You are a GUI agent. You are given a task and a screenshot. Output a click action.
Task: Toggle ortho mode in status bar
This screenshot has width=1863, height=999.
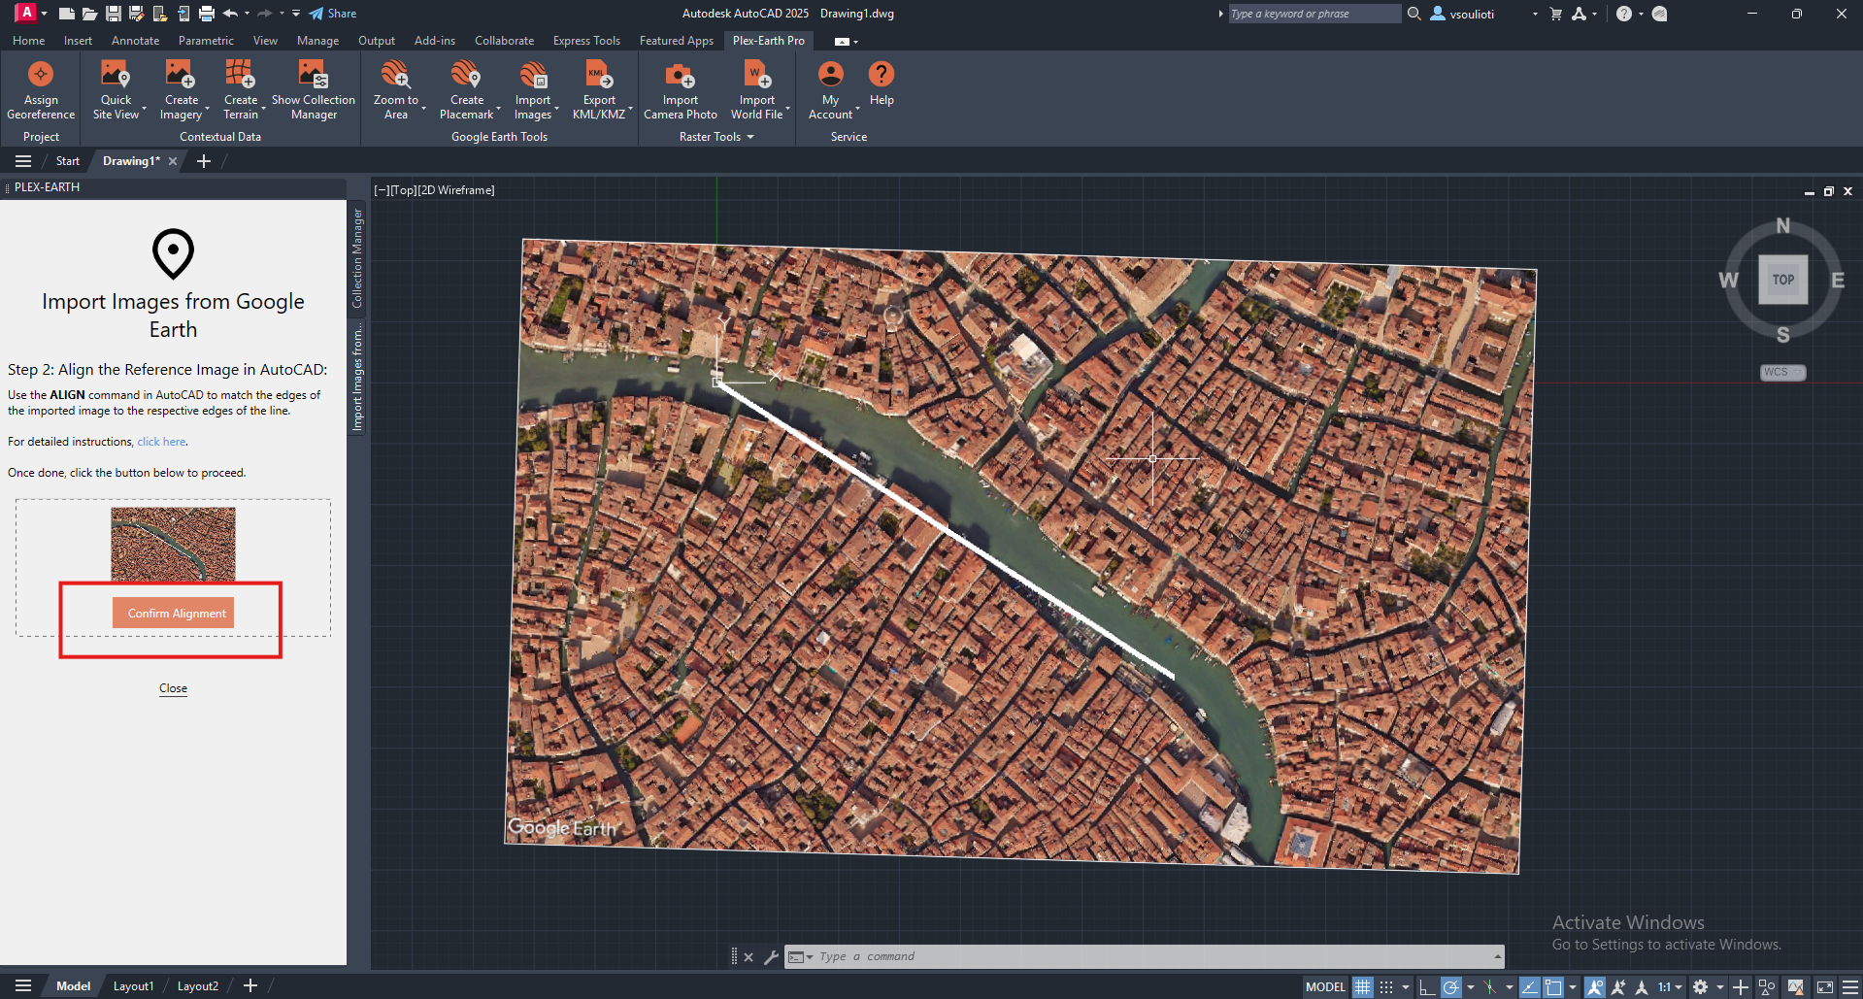1426,986
